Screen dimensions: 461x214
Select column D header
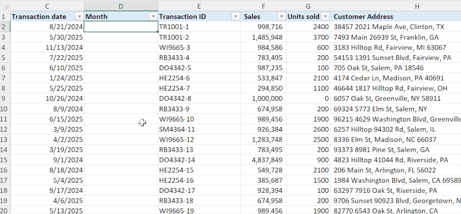[x=121, y=6]
